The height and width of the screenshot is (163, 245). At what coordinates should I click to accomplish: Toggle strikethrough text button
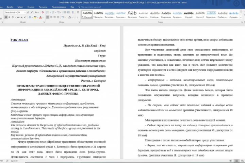pos(18,17)
